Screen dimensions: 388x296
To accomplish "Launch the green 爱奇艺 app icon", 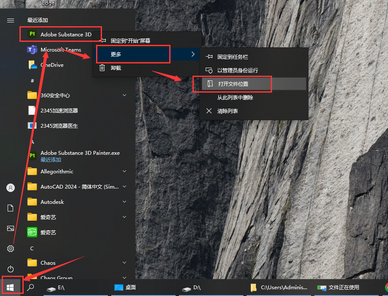I will (x=32, y=232).
